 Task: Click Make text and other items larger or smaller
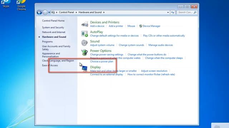[113, 71]
